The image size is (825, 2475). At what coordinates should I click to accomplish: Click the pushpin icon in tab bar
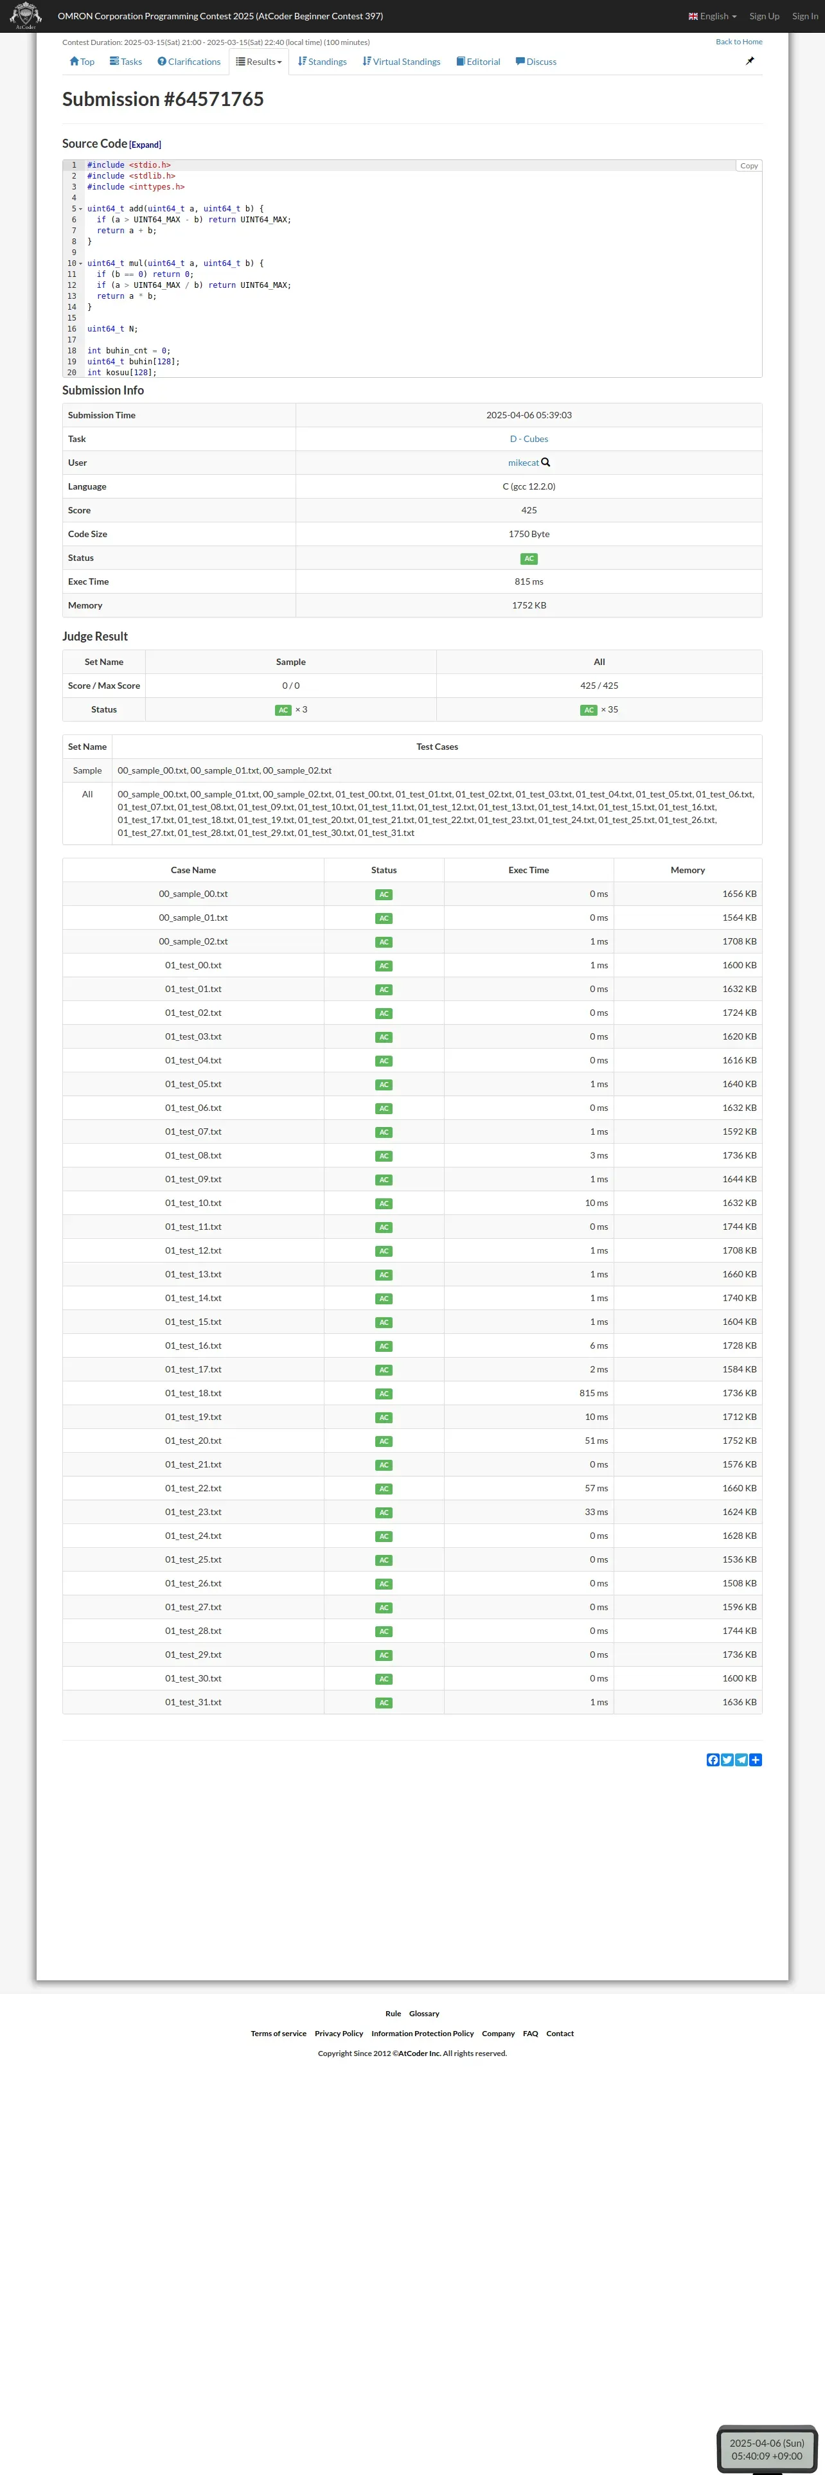(x=750, y=62)
